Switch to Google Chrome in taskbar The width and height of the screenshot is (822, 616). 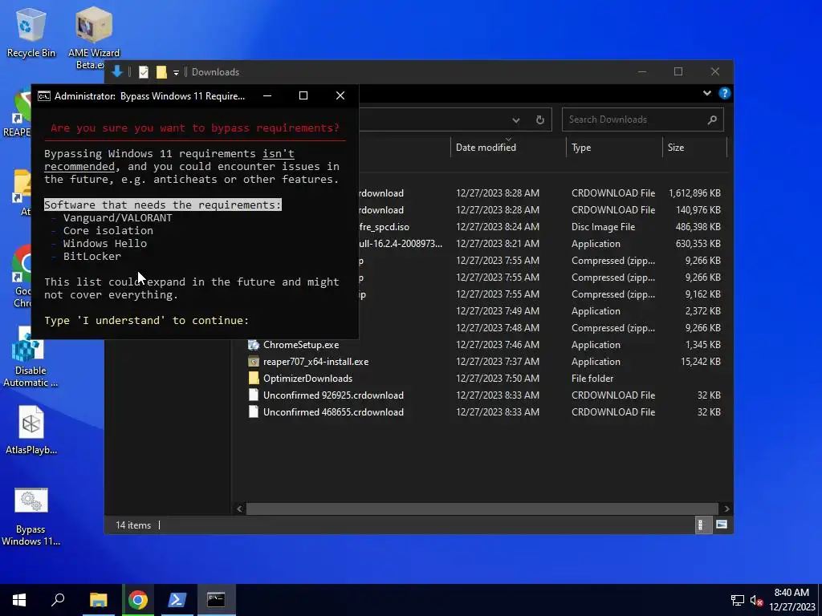pos(138,600)
